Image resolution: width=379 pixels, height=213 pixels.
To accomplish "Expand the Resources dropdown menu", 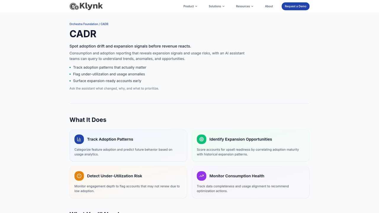I will tap(245, 6).
